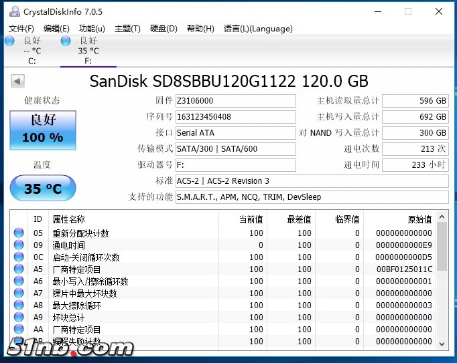Click the attribute list scrollbar thumb
The image size is (457, 363).
pos(442,247)
